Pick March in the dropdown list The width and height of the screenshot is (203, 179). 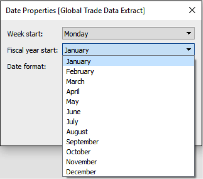(x=128, y=81)
